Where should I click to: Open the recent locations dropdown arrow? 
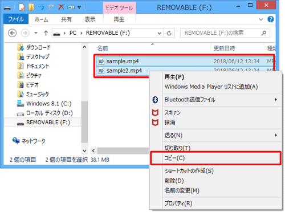[x=35, y=33]
